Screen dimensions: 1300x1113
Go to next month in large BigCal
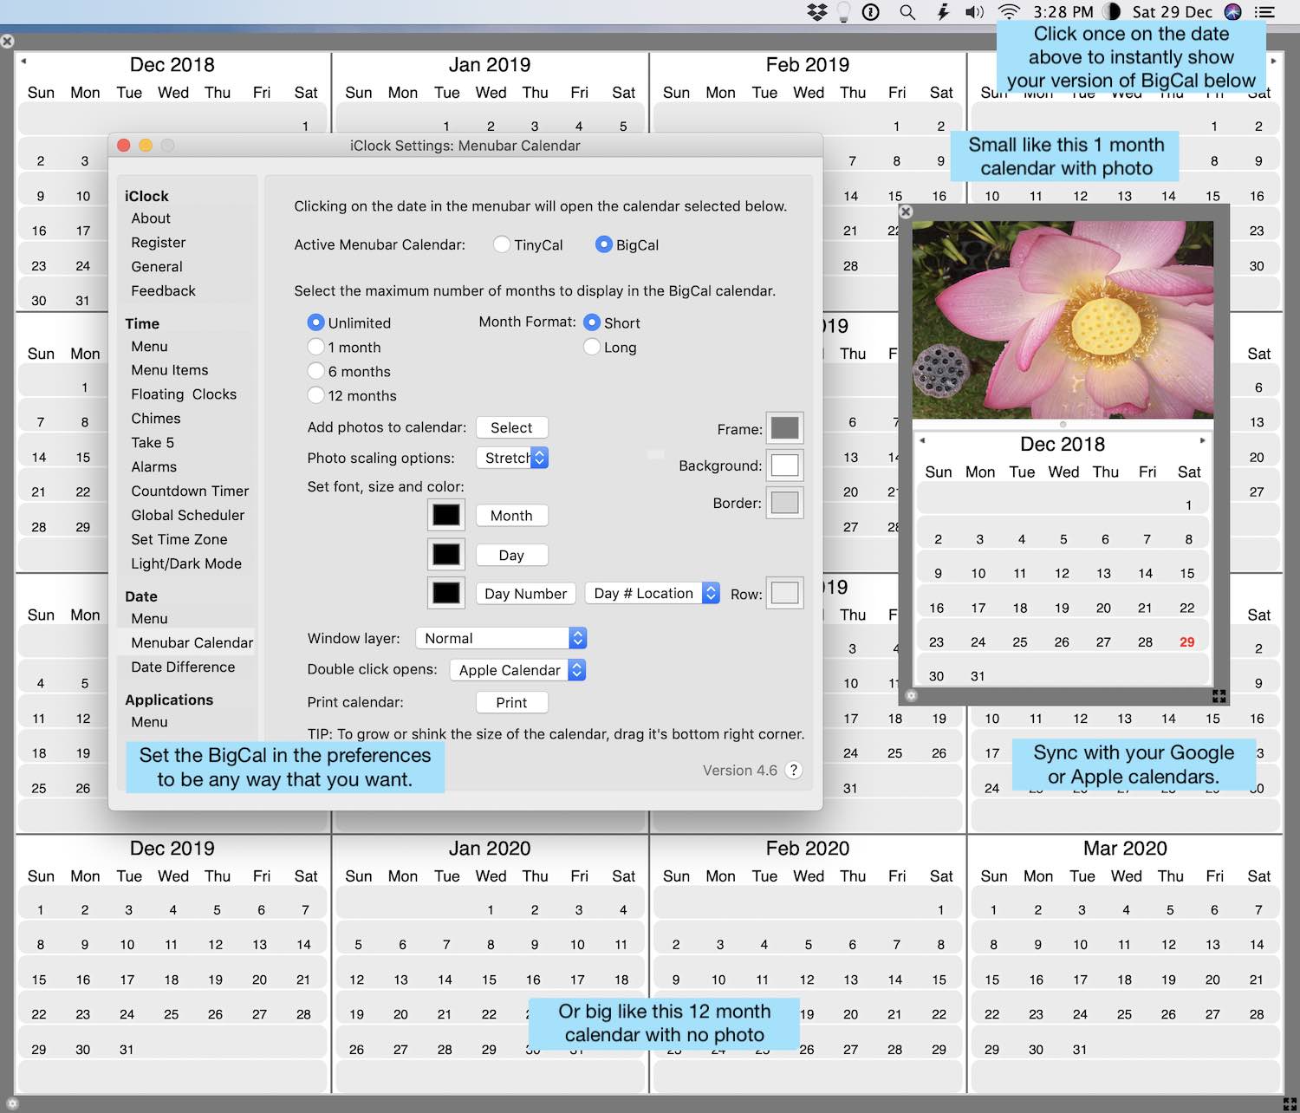click(1273, 61)
